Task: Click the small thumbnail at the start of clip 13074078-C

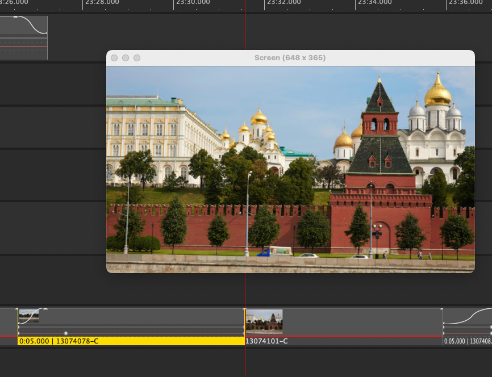Action: (x=28, y=316)
